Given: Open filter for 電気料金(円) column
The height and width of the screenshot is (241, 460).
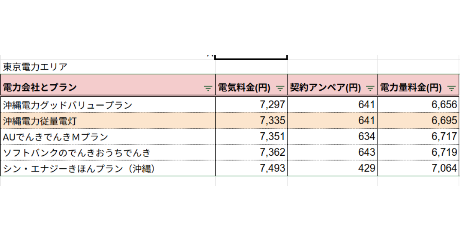Looking at the screenshot, I should [280, 88].
